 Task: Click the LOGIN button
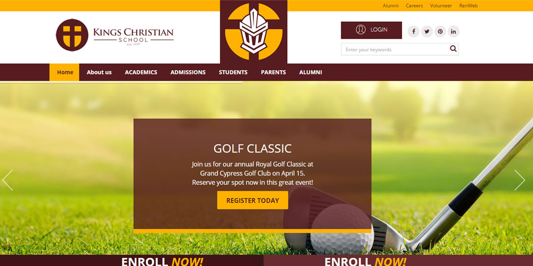click(371, 30)
